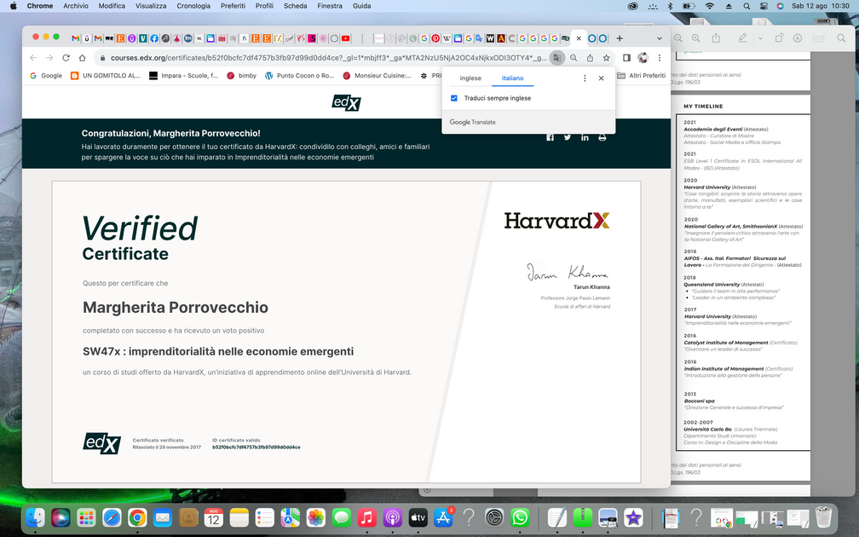
Task: Close the Google Translate popup
Action: pyautogui.click(x=601, y=78)
